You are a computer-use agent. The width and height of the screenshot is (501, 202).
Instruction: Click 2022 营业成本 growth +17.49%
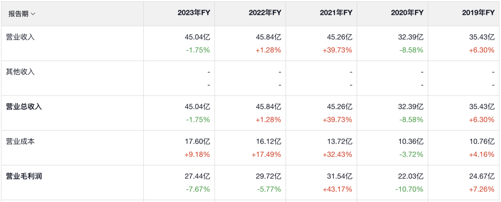[x=266, y=155]
